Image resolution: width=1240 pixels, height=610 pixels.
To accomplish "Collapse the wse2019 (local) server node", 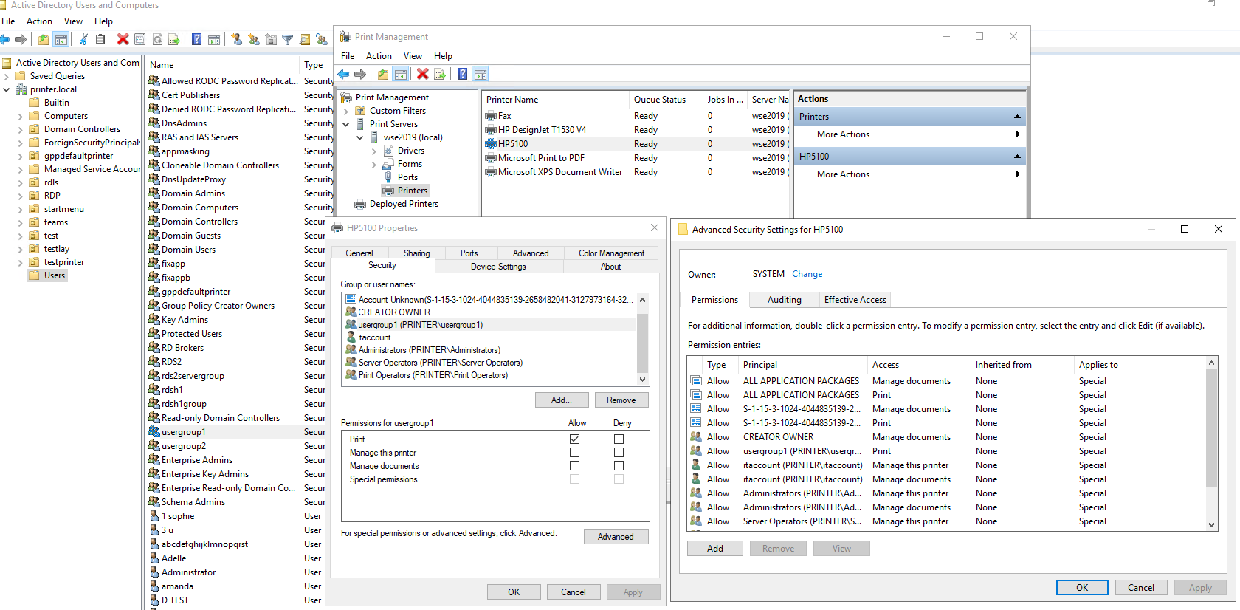I will click(360, 137).
